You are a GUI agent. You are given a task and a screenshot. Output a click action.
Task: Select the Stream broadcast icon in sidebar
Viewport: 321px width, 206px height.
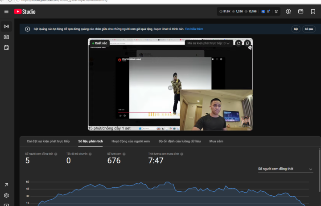pyautogui.click(x=6, y=26)
